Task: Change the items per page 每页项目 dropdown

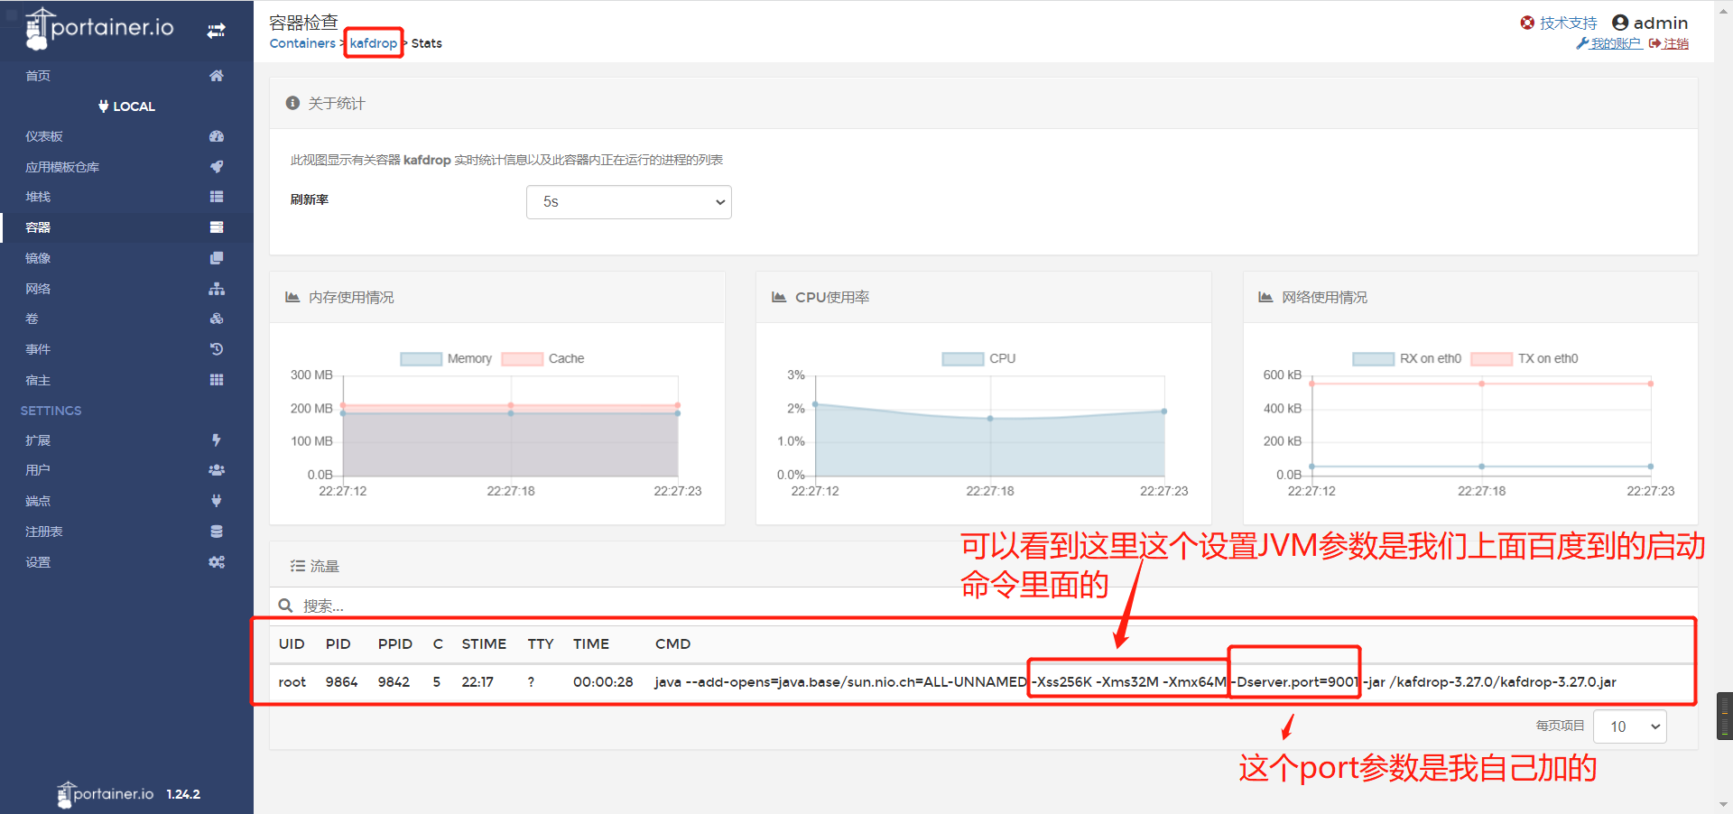Action: pyautogui.click(x=1629, y=726)
